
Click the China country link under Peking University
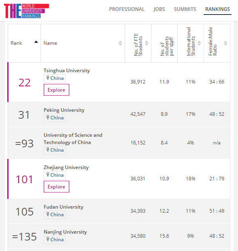click(x=57, y=118)
